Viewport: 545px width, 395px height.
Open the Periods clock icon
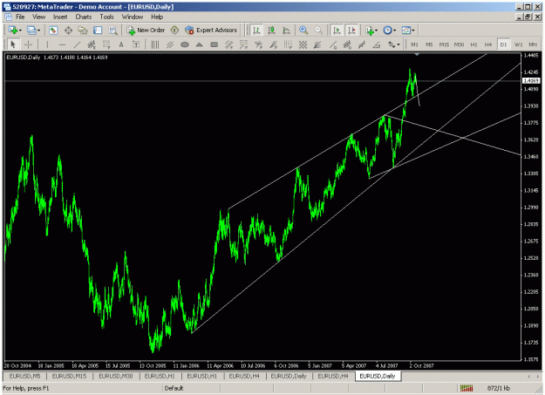pos(387,31)
